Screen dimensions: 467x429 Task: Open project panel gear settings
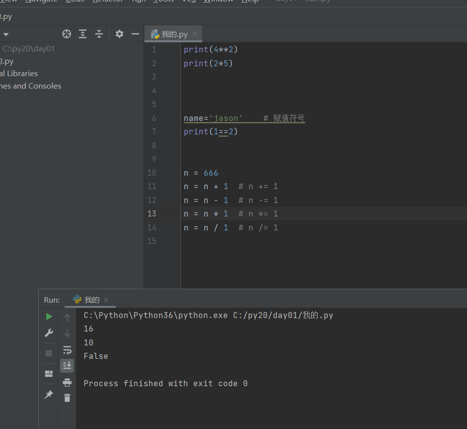(x=119, y=34)
